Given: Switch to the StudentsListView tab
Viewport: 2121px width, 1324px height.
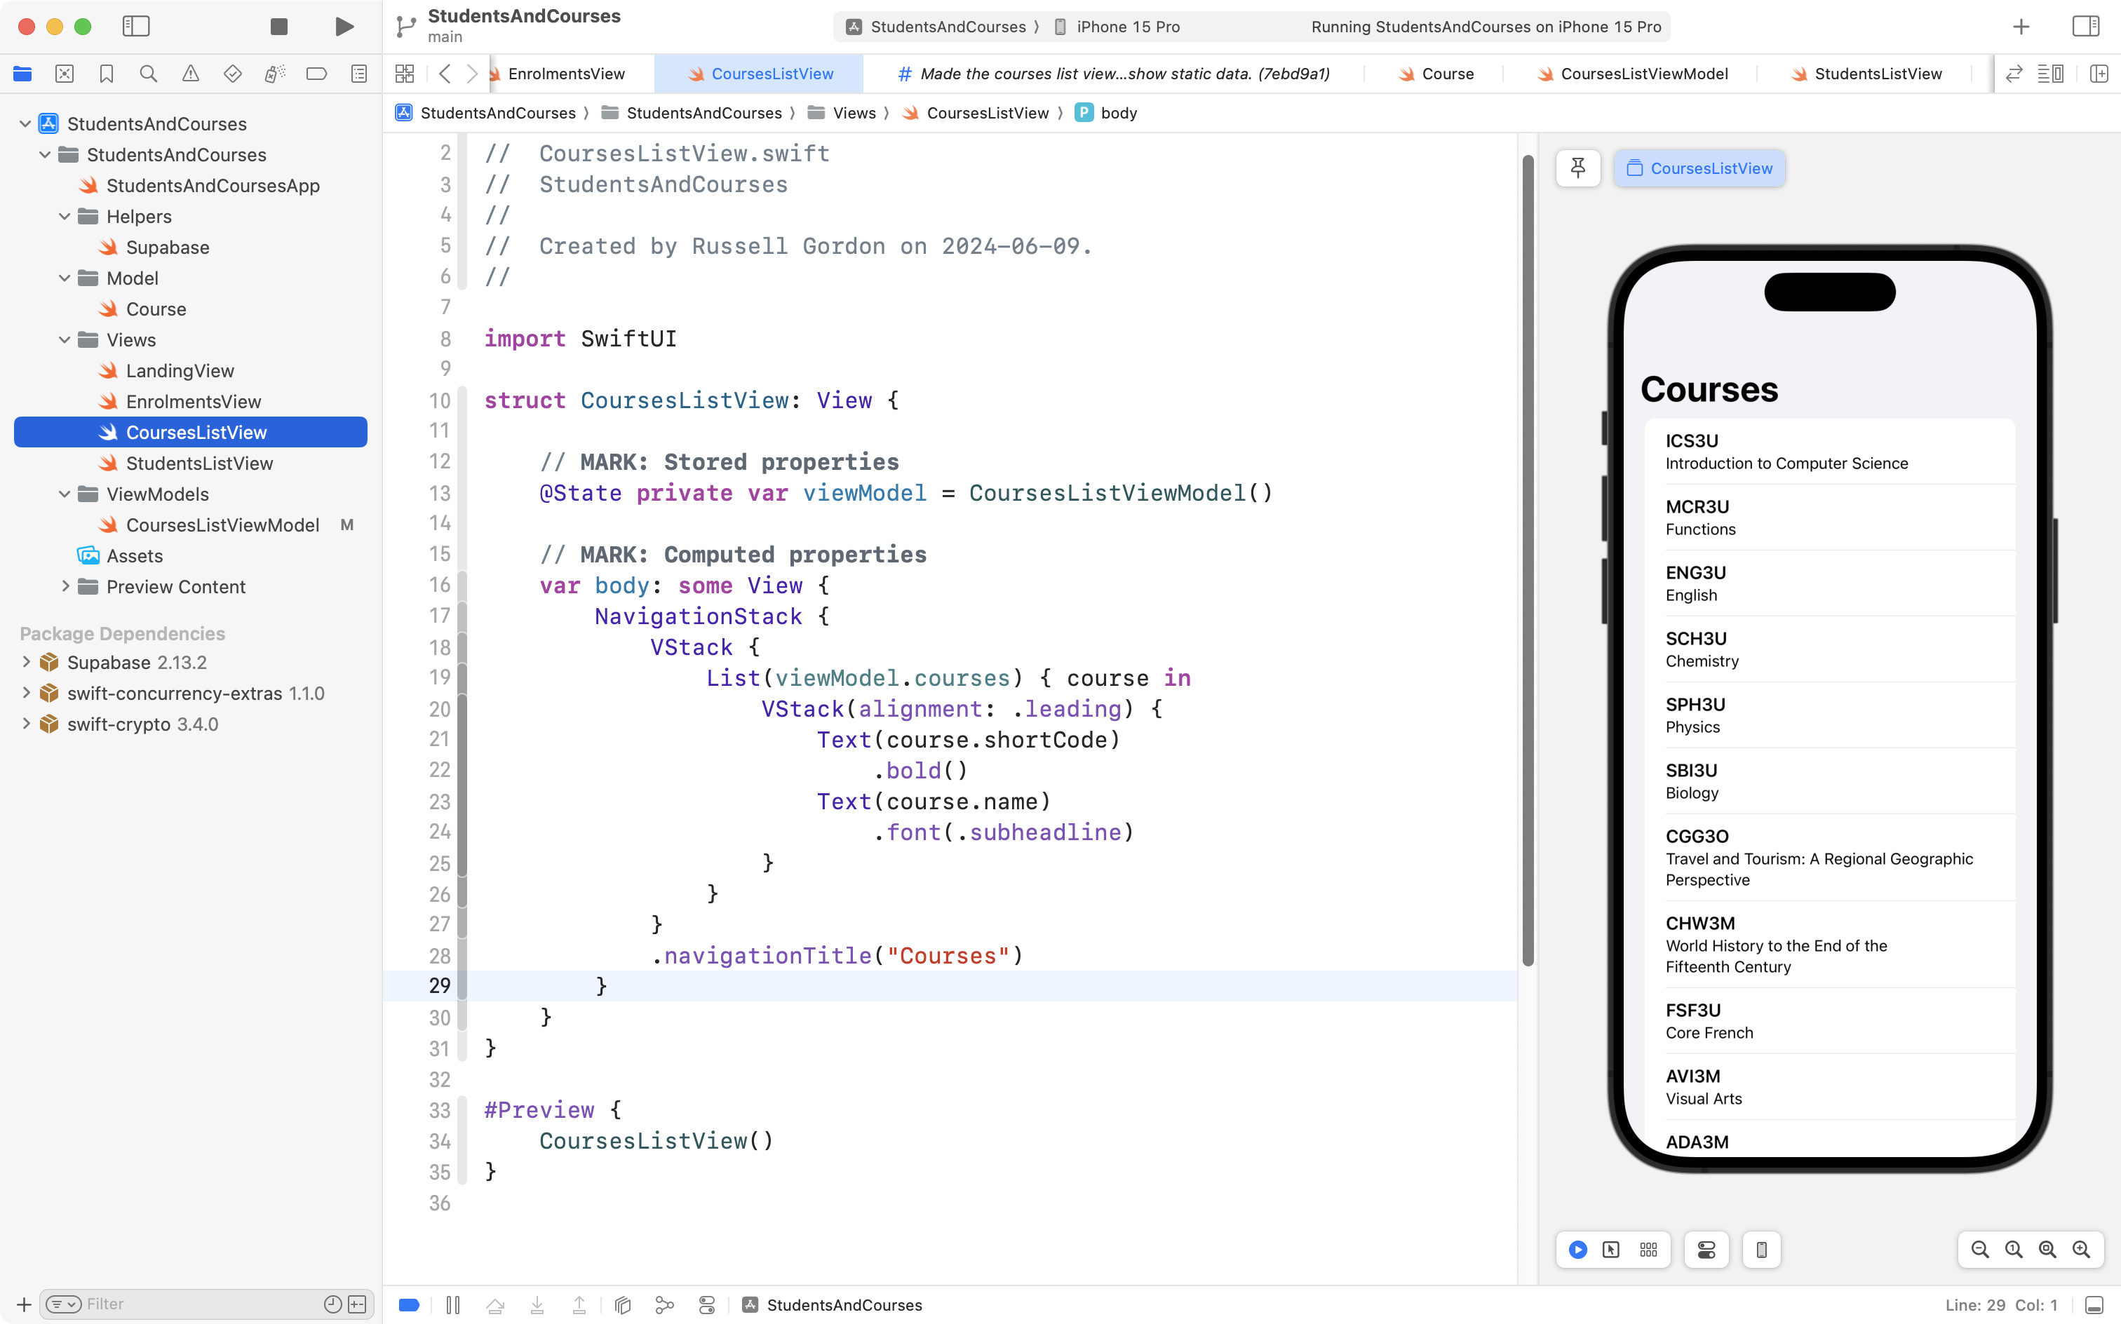Looking at the screenshot, I should [x=1877, y=74].
